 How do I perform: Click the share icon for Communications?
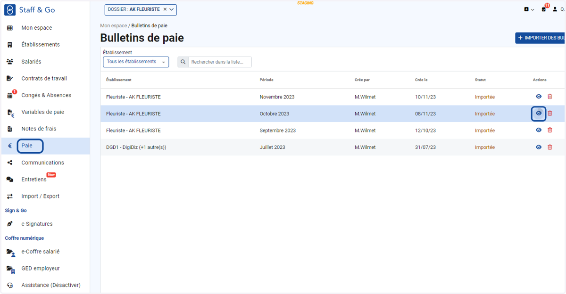(x=10, y=163)
